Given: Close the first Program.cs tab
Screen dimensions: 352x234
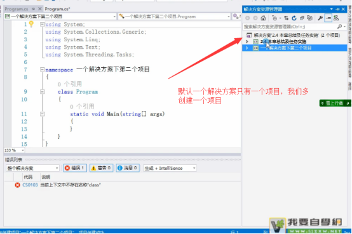Looking at the screenshot, I should coord(40,9).
